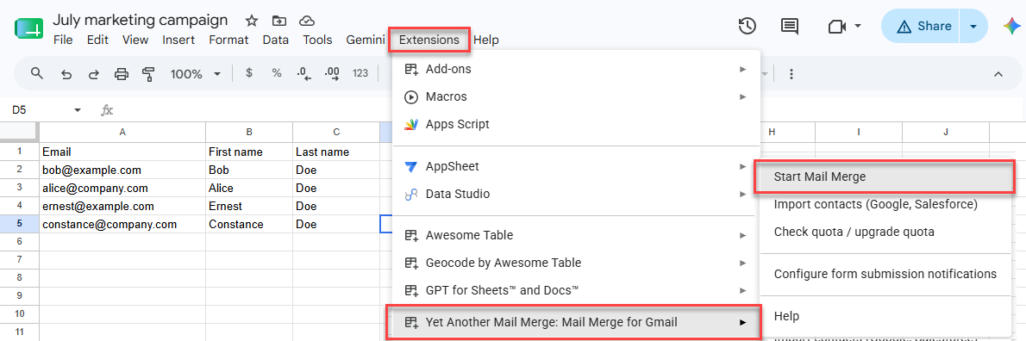This screenshot has height=341, width=1026.
Task: Open the Data menu
Action: 276,40
